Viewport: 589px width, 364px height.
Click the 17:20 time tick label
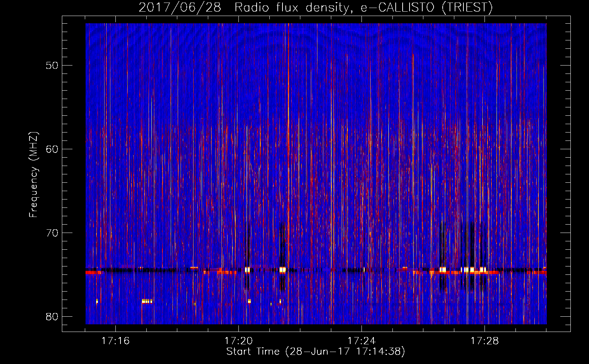tap(238, 341)
